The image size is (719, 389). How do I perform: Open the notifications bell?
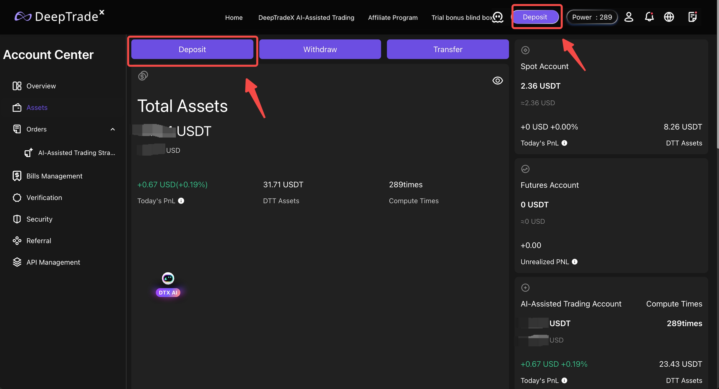pyautogui.click(x=649, y=17)
